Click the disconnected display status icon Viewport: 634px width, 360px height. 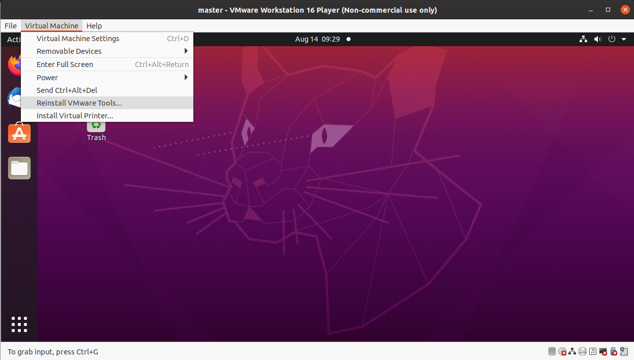pos(602,351)
